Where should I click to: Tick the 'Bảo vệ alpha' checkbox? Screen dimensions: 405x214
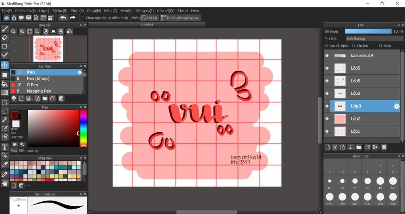pyautogui.click(x=326, y=46)
